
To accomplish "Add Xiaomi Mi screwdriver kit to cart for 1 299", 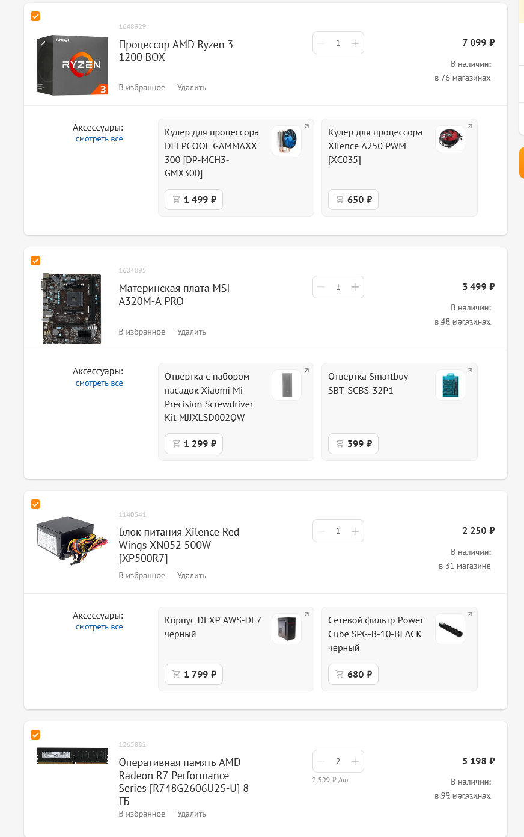I will (x=193, y=444).
